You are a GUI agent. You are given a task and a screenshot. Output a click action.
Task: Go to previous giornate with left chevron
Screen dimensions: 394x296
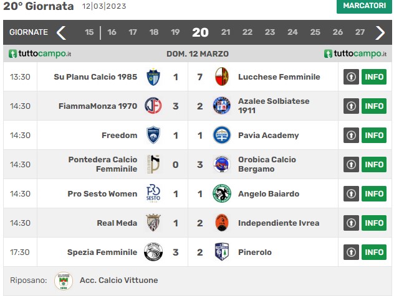click(x=61, y=32)
